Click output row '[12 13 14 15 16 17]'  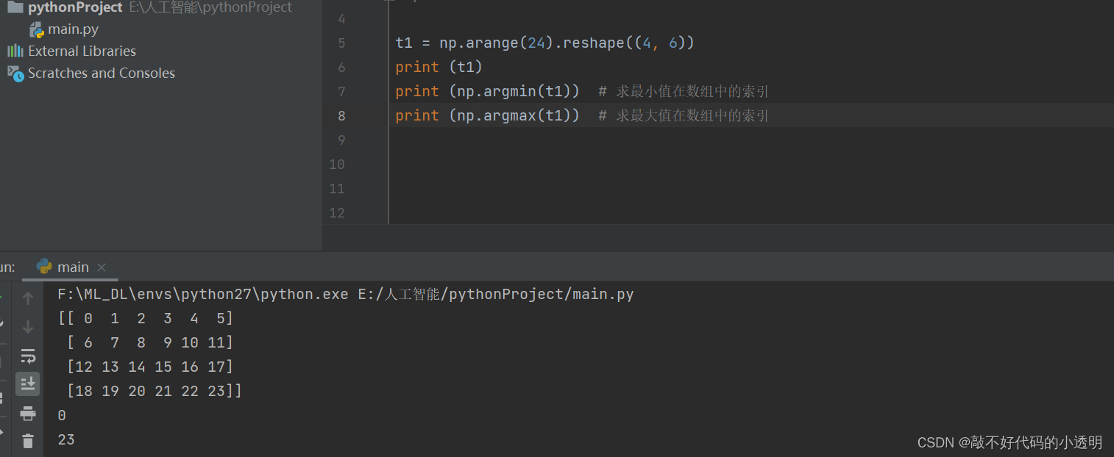(149, 367)
